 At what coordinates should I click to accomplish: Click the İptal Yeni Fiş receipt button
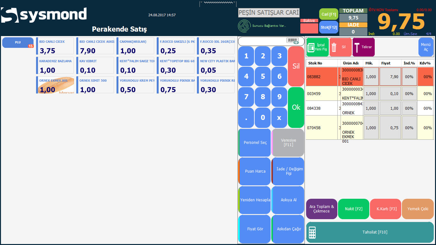[317, 47]
